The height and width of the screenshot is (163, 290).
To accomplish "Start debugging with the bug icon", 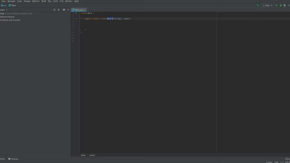I will click(280, 5).
